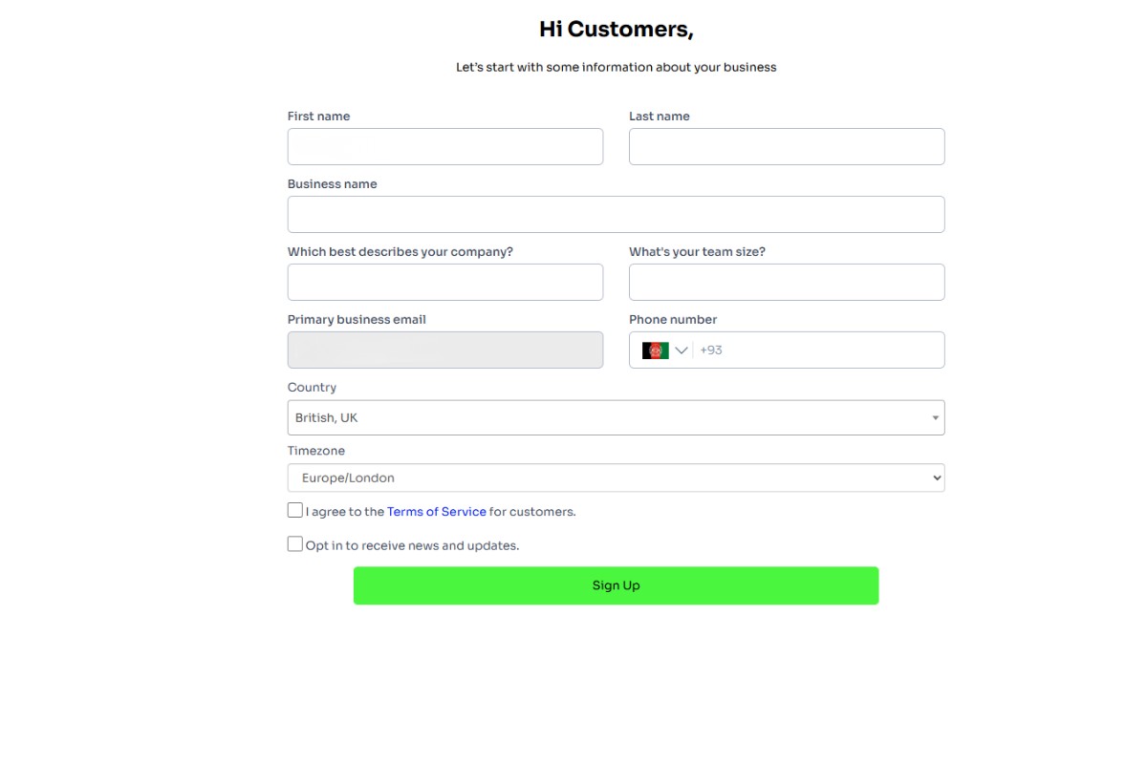Screen dimensions: 1147x764
Task: Click the Hi Customers heading
Action: tap(616, 29)
